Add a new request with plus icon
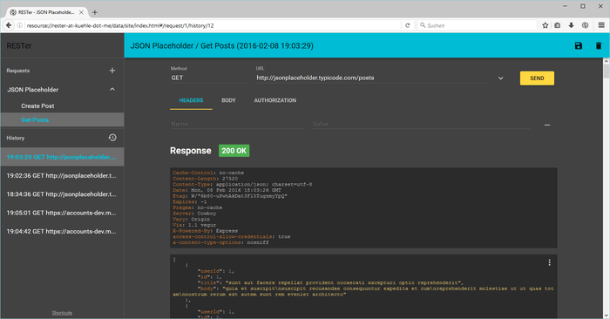Screen dimensions: 610x319 [x=112, y=71]
